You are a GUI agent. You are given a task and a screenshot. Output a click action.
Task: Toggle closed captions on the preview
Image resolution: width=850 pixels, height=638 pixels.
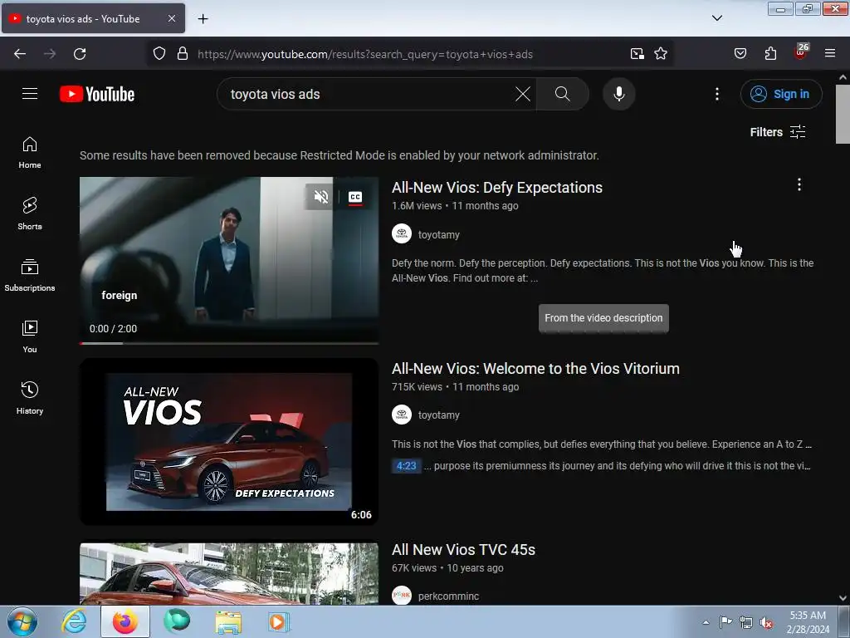click(x=355, y=197)
